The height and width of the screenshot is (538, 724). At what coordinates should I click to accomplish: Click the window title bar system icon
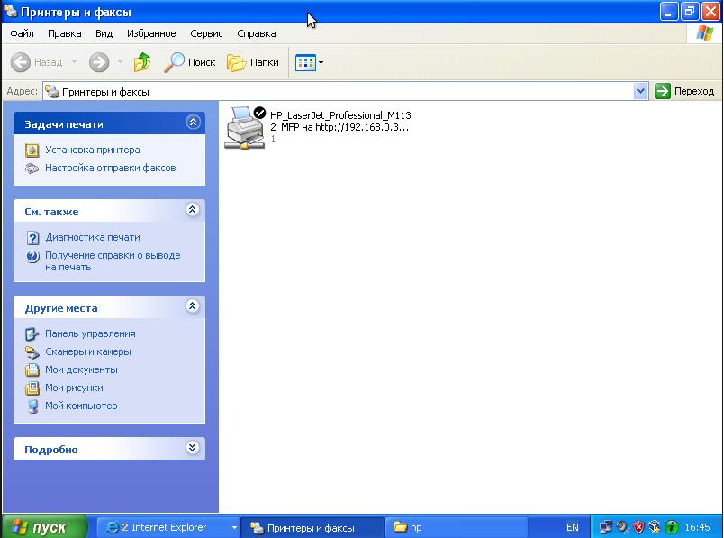click(x=10, y=11)
